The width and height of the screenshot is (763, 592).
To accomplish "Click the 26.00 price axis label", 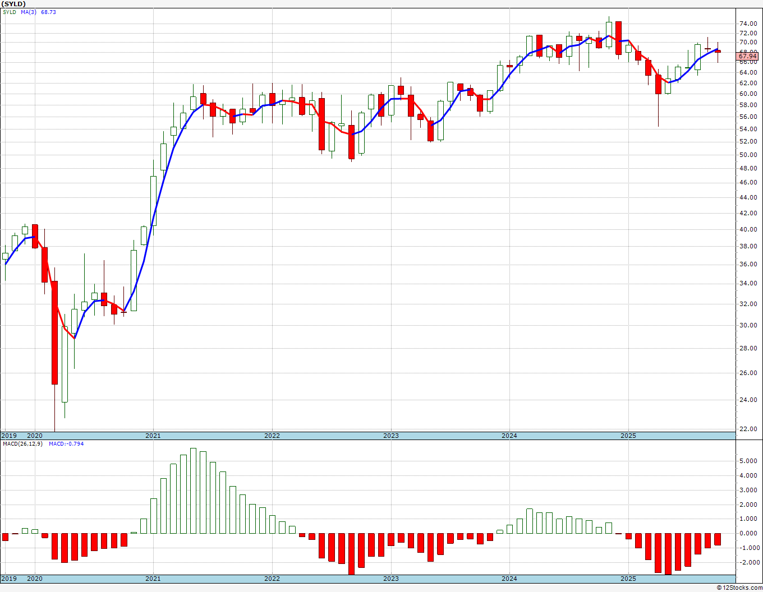I will point(748,373).
